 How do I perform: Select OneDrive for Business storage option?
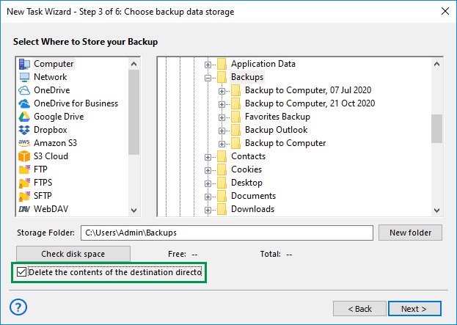click(76, 103)
